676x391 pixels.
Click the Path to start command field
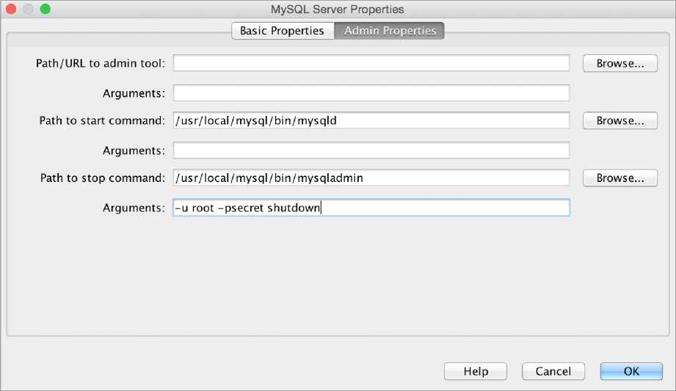coord(371,120)
